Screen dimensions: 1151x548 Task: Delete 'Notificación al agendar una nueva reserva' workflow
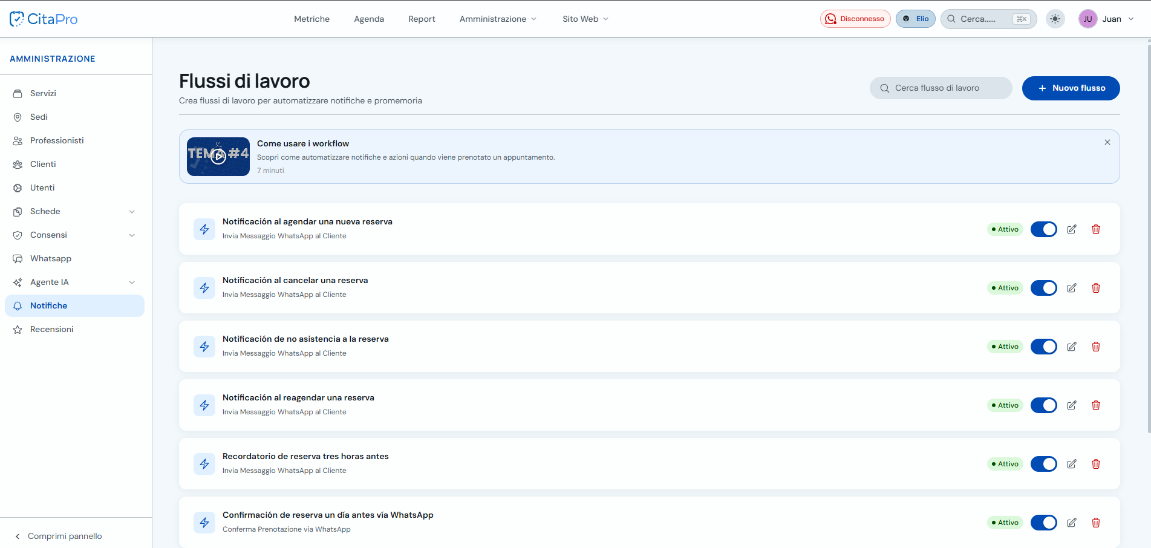click(x=1096, y=229)
